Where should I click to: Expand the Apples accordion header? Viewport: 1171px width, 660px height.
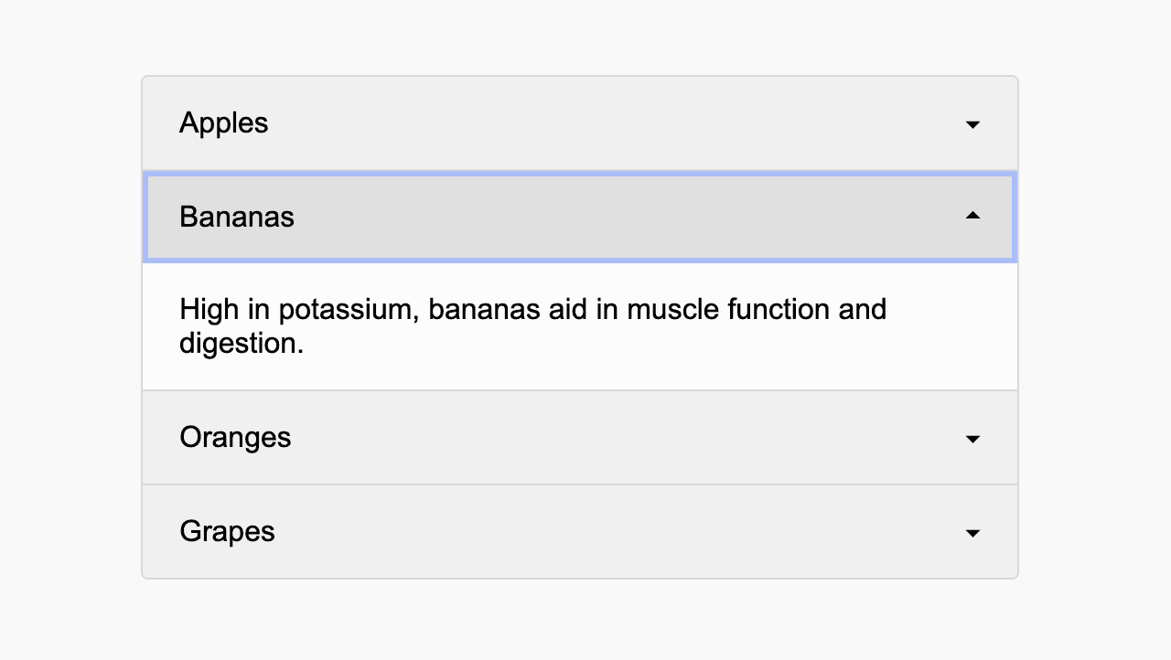tap(580, 123)
